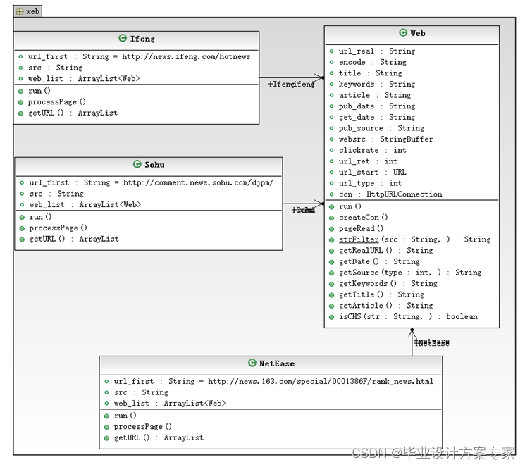525x467 pixels.
Task: Select Sohu processPage () method
Action: tap(58, 228)
